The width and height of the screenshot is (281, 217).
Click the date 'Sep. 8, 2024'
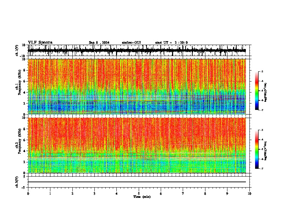[99, 43]
